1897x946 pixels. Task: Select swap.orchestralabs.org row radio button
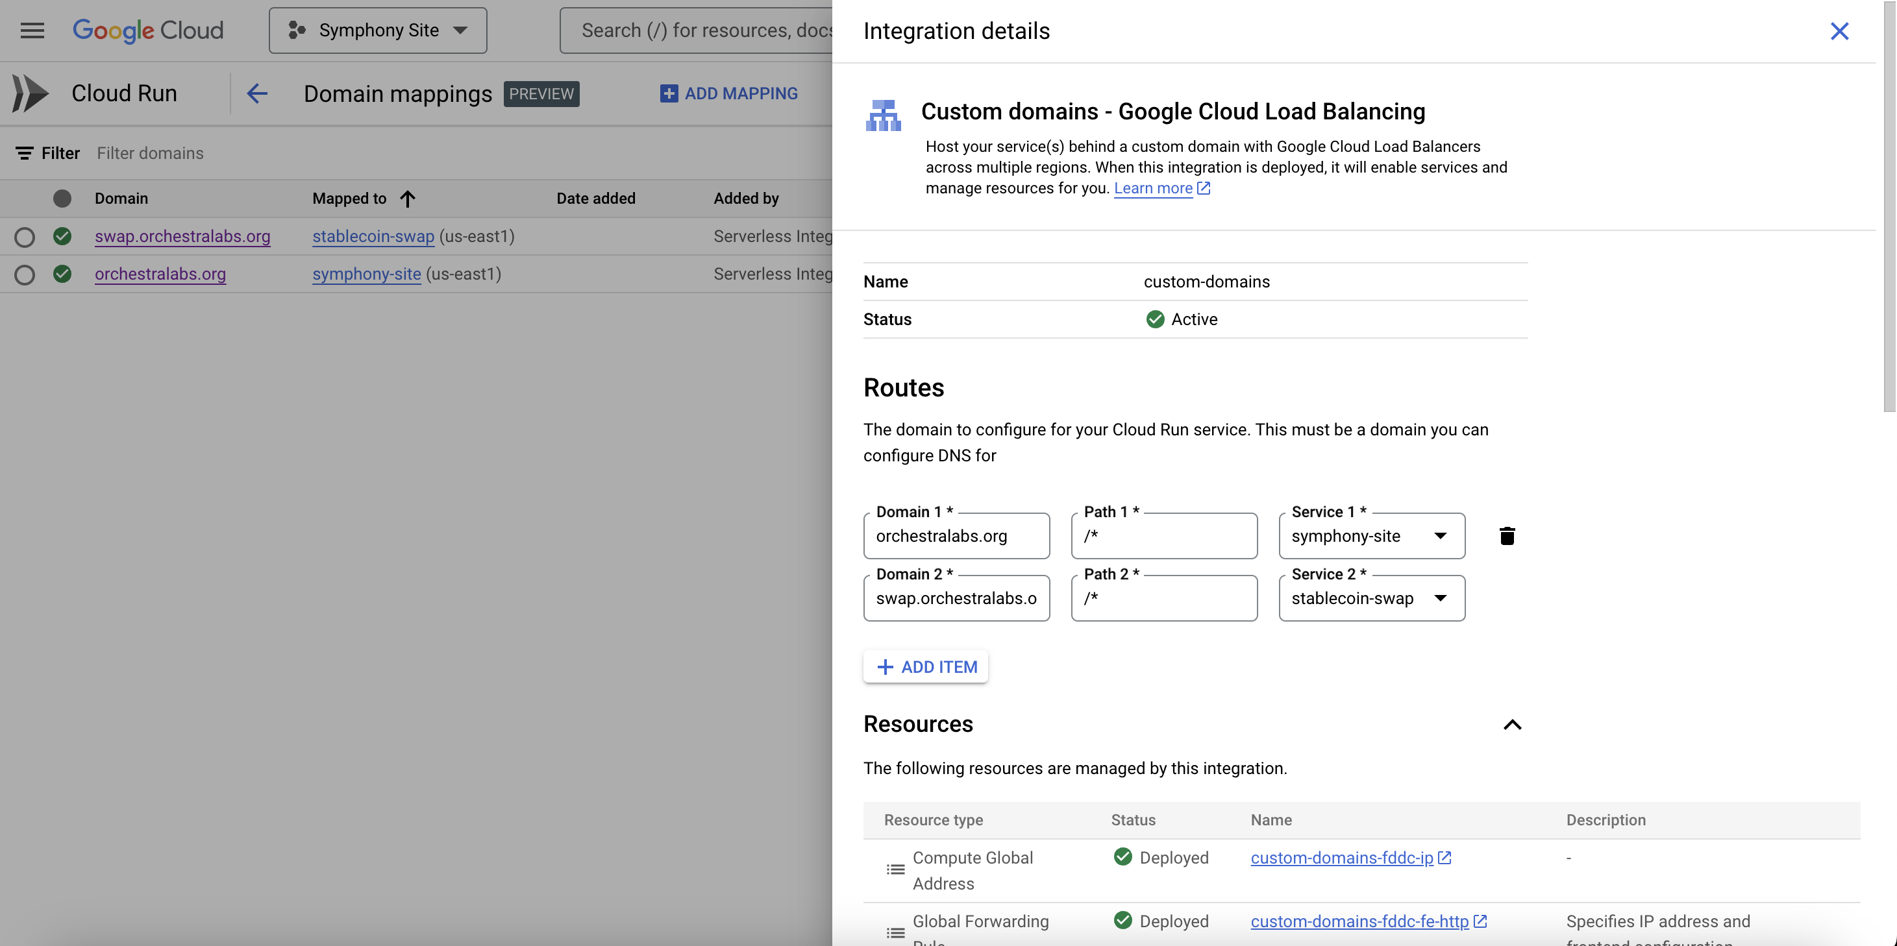coord(24,237)
